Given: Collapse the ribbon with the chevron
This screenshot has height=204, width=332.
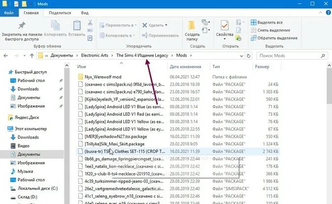Looking at the screenshot, I should pos(321,13).
